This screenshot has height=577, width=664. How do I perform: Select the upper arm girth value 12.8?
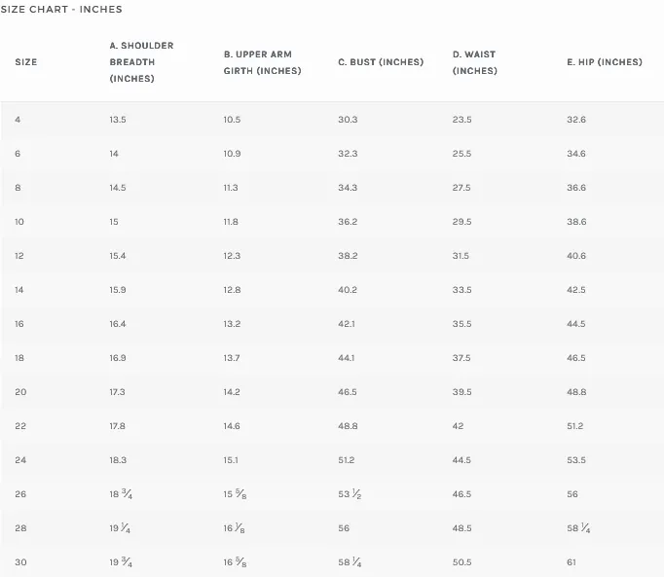(232, 290)
